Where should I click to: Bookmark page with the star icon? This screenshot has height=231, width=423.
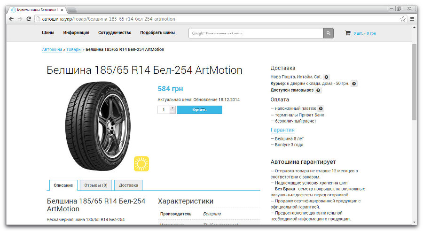(403, 19)
